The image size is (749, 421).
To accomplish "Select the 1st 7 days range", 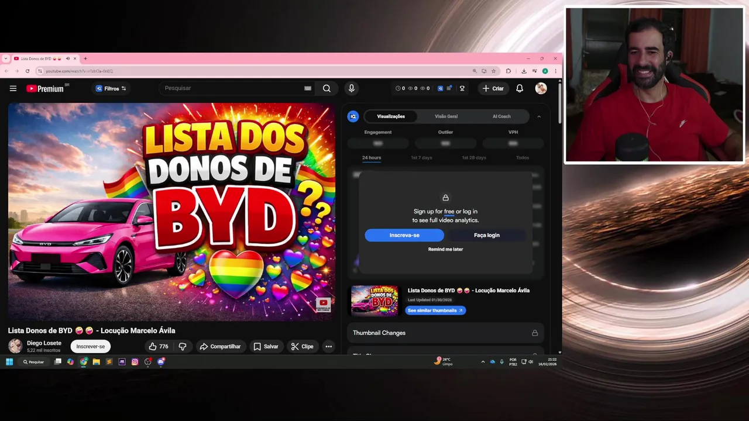I will click(421, 158).
